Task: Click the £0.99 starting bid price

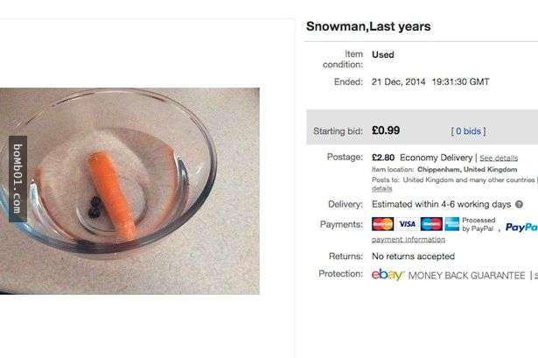Action: tap(386, 130)
